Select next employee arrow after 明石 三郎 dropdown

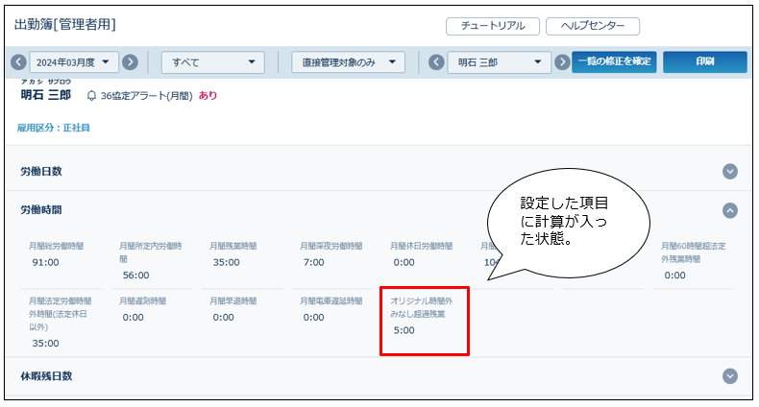point(562,62)
